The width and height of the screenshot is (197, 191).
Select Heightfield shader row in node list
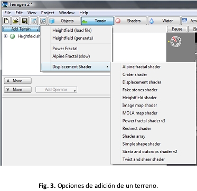tap(22, 36)
